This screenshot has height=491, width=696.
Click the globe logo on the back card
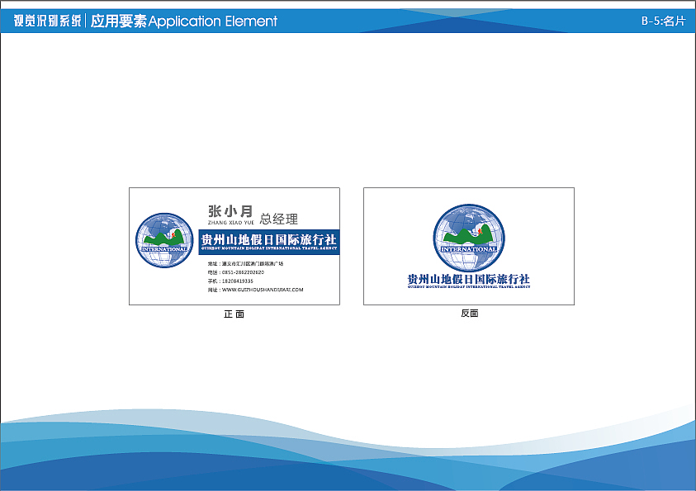coord(469,238)
